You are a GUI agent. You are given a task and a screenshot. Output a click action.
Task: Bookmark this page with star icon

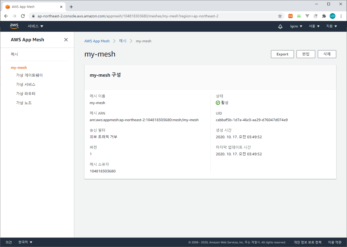[280, 16]
